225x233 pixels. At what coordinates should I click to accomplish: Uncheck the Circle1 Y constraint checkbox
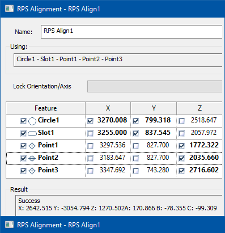pos(135,121)
